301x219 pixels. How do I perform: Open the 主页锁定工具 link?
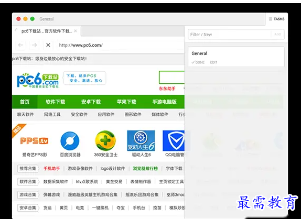(171, 182)
